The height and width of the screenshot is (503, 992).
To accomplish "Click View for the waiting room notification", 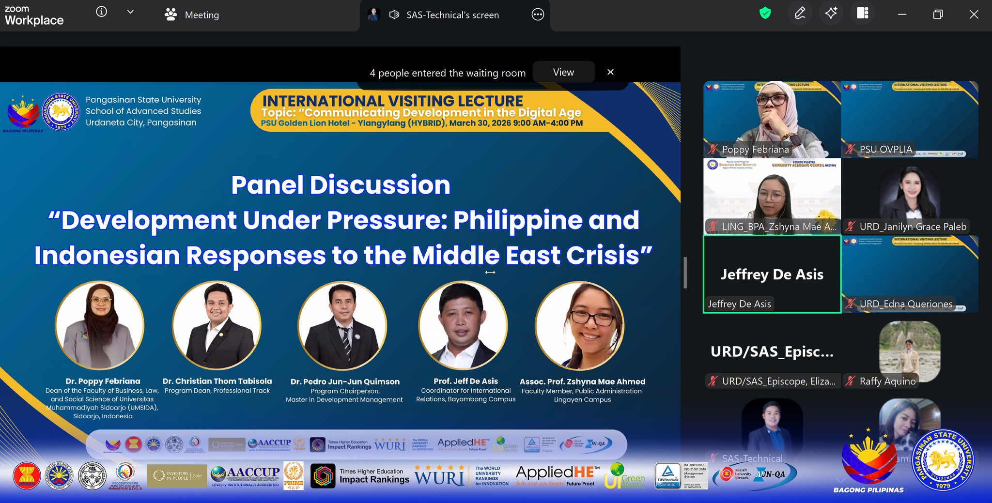I will [x=563, y=73].
